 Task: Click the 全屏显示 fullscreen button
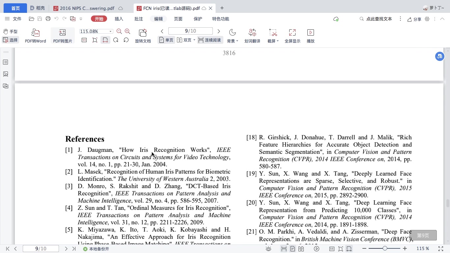292,36
